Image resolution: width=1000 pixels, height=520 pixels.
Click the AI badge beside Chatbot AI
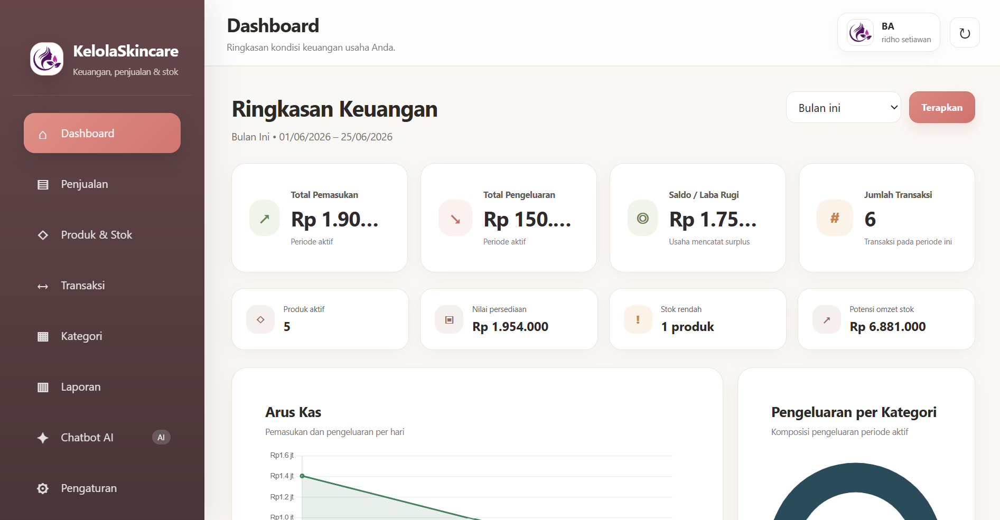tap(161, 437)
